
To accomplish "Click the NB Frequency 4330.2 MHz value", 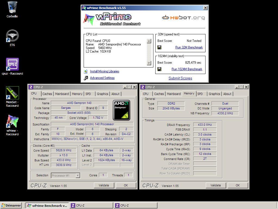I will point(225,113).
